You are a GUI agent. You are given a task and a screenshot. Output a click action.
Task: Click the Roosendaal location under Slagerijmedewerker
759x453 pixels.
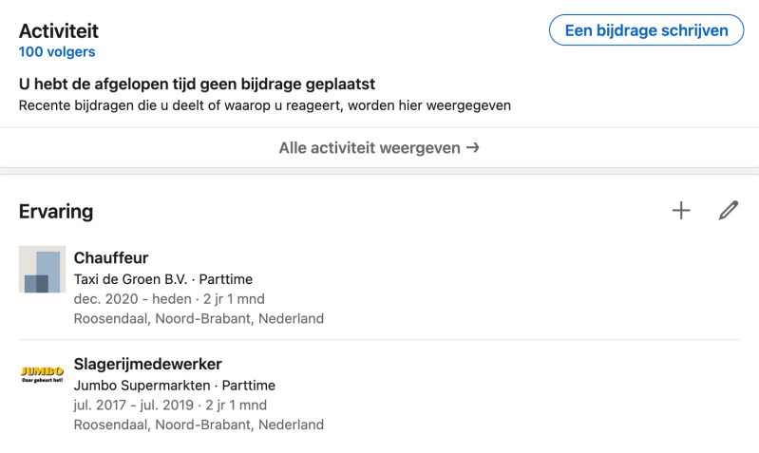(x=199, y=425)
